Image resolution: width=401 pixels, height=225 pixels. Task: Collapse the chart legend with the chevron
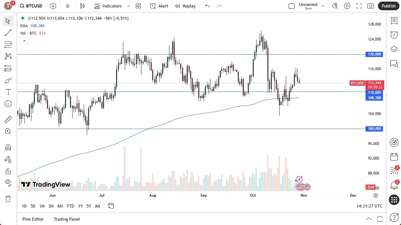click(x=24, y=41)
